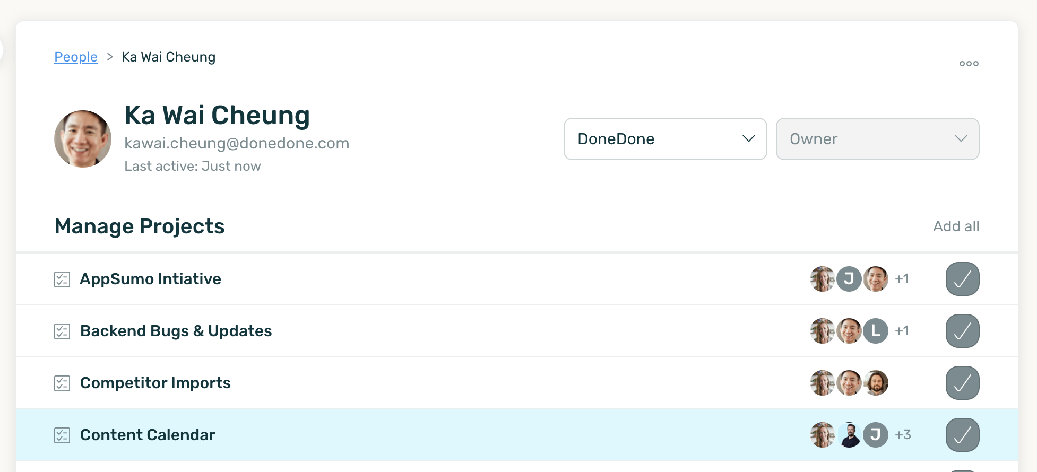This screenshot has width=1037, height=472.
Task: Click the bearded man avatar in Competitor Imports
Action: click(x=876, y=383)
